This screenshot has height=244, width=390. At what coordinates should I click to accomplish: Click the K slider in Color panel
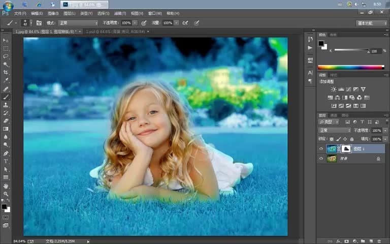[x=352, y=50]
